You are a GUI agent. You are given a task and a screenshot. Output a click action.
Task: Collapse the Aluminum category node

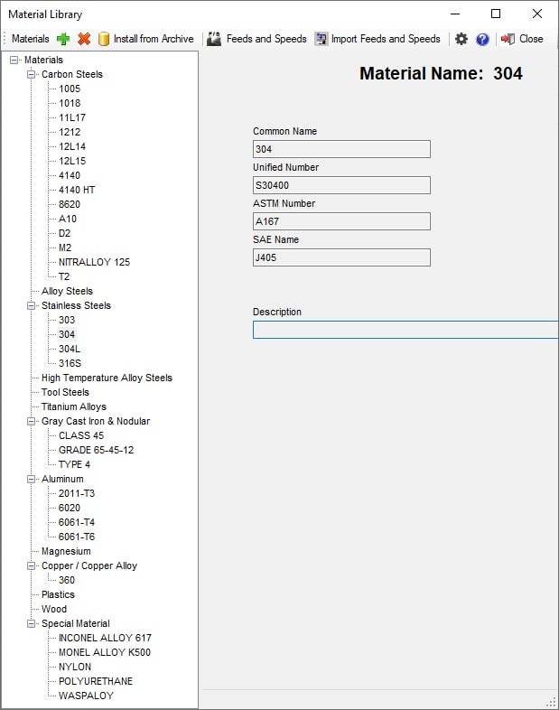coord(32,479)
